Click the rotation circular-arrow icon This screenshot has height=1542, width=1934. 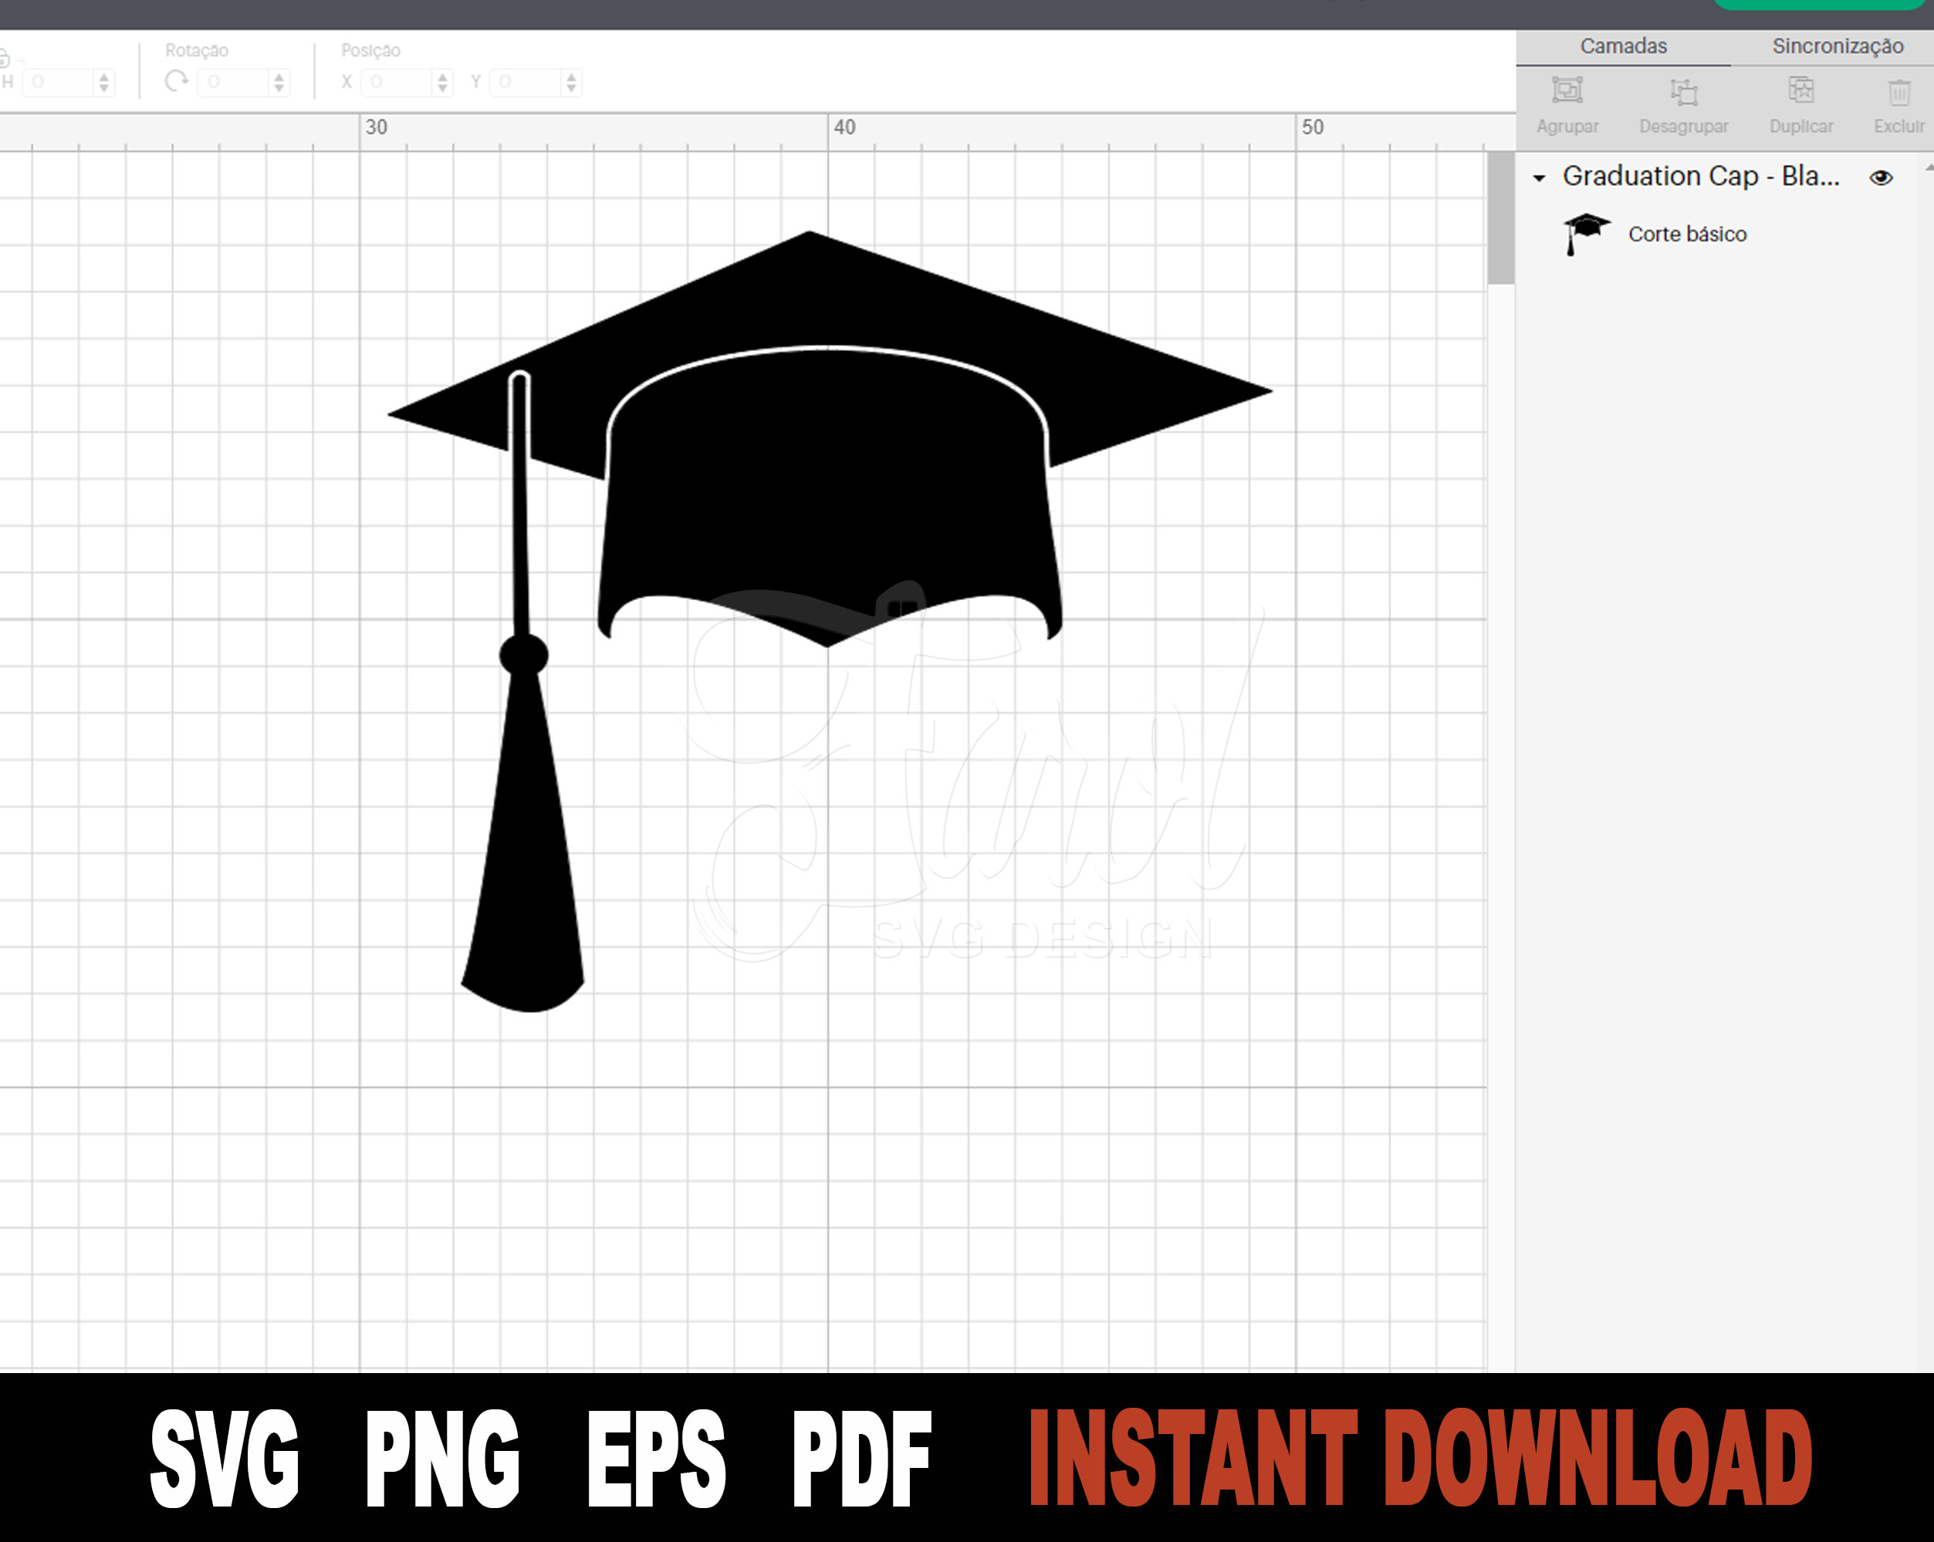click(x=176, y=82)
